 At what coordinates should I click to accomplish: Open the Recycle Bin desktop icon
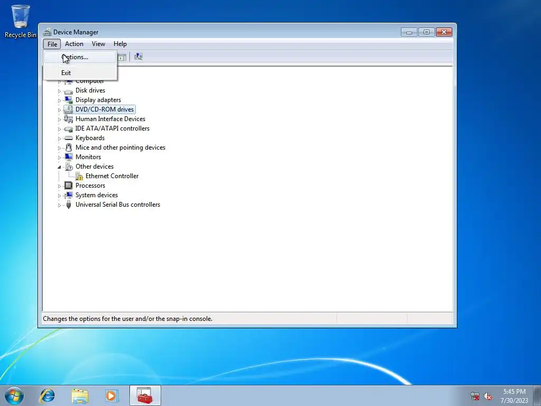pyautogui.click(x=21, y=21)
